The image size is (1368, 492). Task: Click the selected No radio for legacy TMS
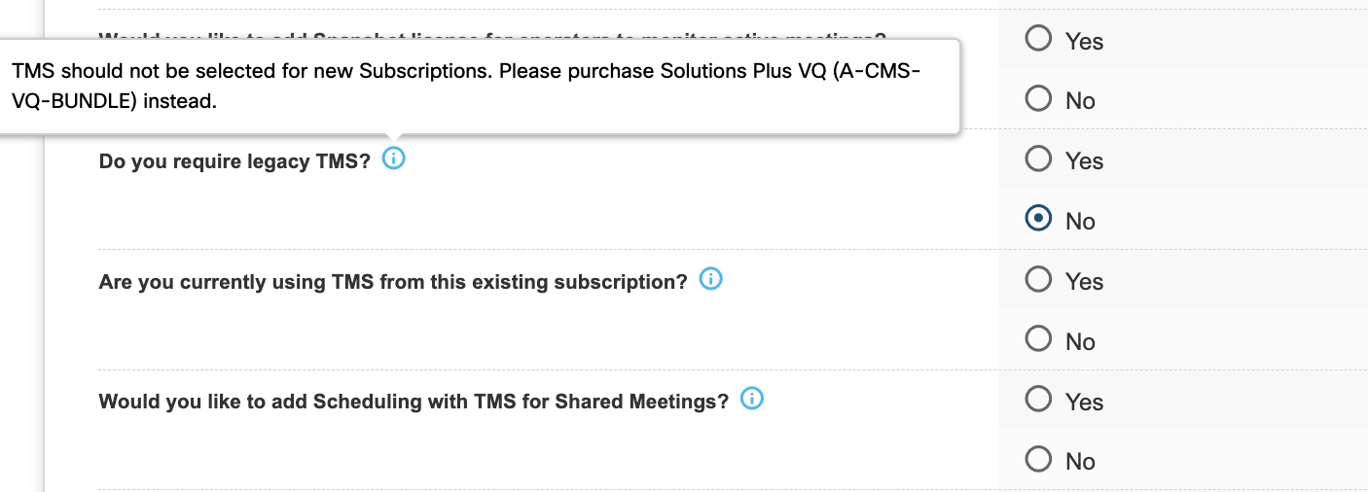click(x=1038, y=220)
